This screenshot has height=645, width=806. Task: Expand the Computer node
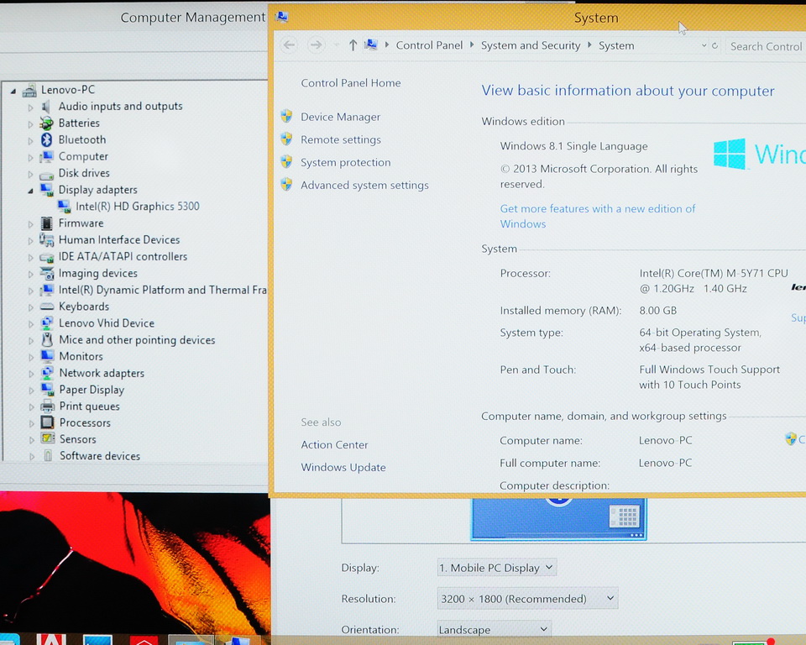click(30, 157)
